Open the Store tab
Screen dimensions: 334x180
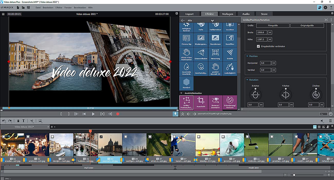click(x=264, y=14)
